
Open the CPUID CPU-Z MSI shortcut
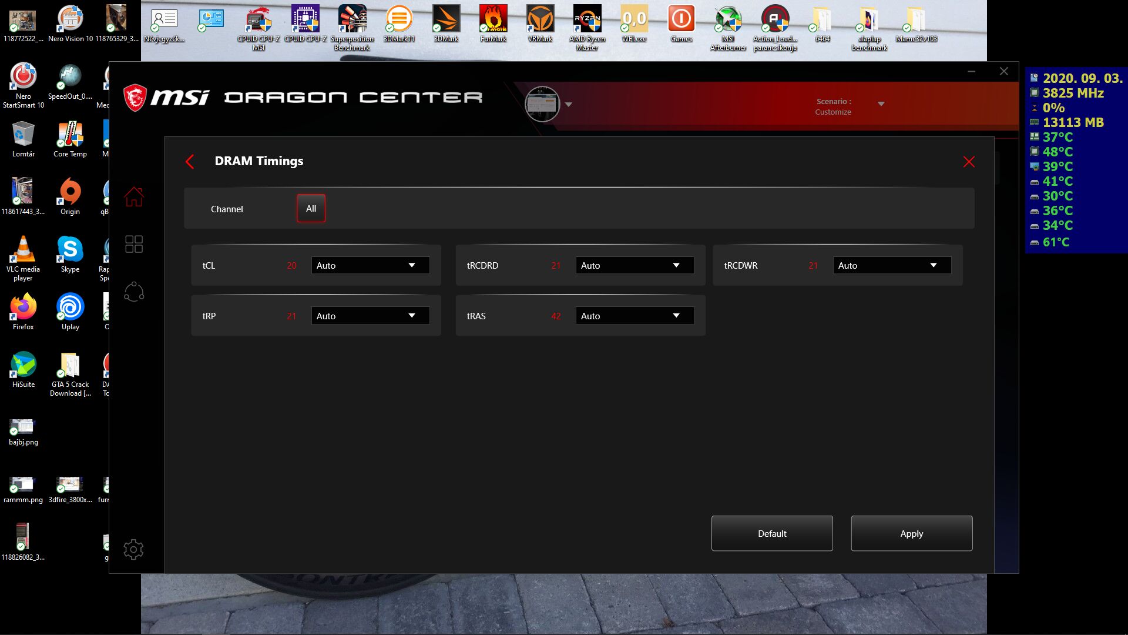click(x=258, y=28)
